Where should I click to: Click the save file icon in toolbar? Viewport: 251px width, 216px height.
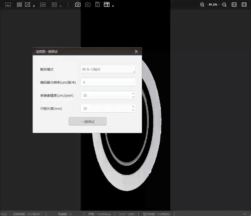(97, 5)
